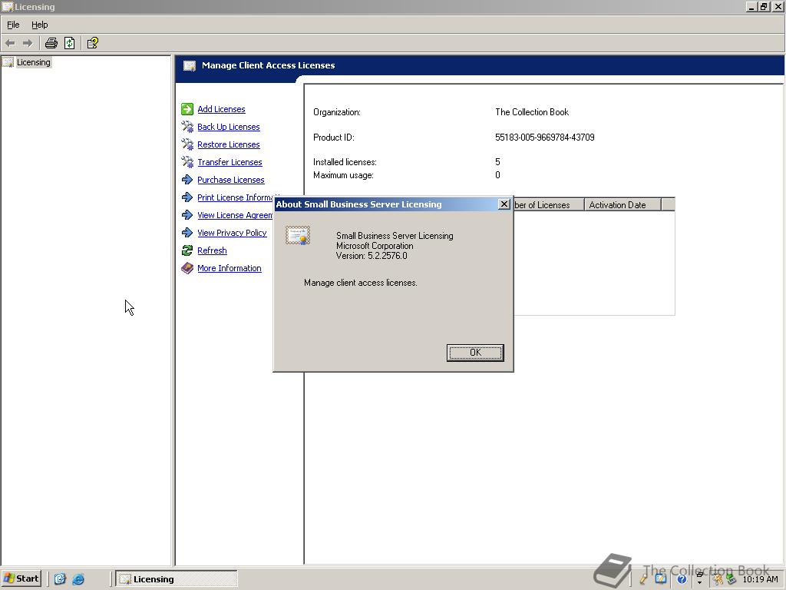Viewport: 786px width, 590px height.
Task: Click the Manage Client Access Licenses header icon
Action: [x=189, y=66]
